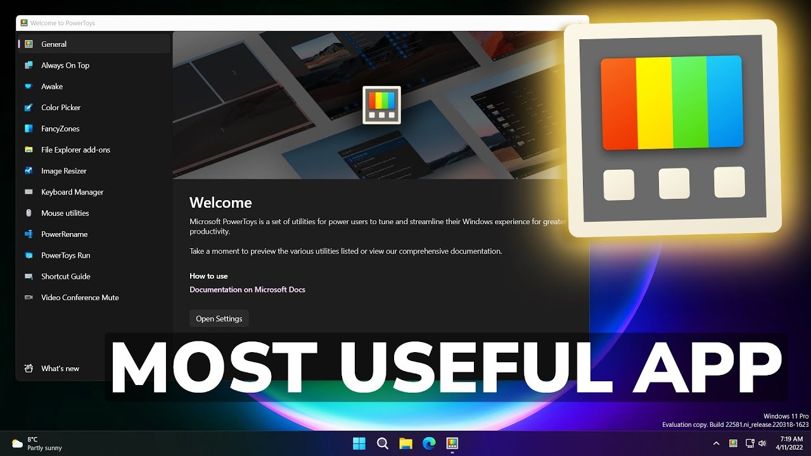Click the PowerToys taskbar icon
The height and width of the screenshot is (456, 811).
[x=452, y=443]
